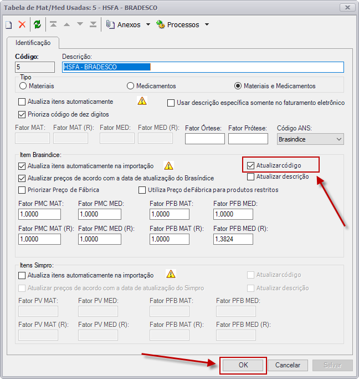Click the Descrição field HSFA - BRADESCO
The height and width of the screenshot is (379, 359).
coord(203,67)
